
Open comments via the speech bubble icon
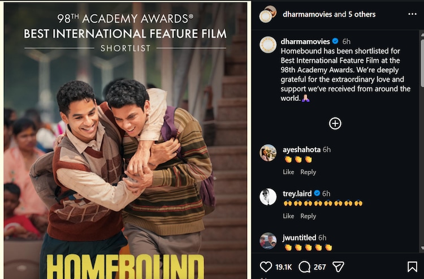click(305, 267)
